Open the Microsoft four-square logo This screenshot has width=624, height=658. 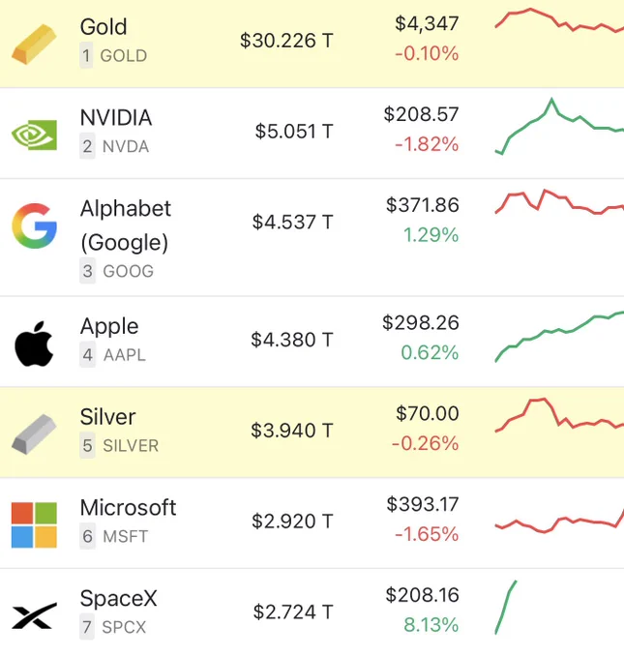[x=34, y=525]
